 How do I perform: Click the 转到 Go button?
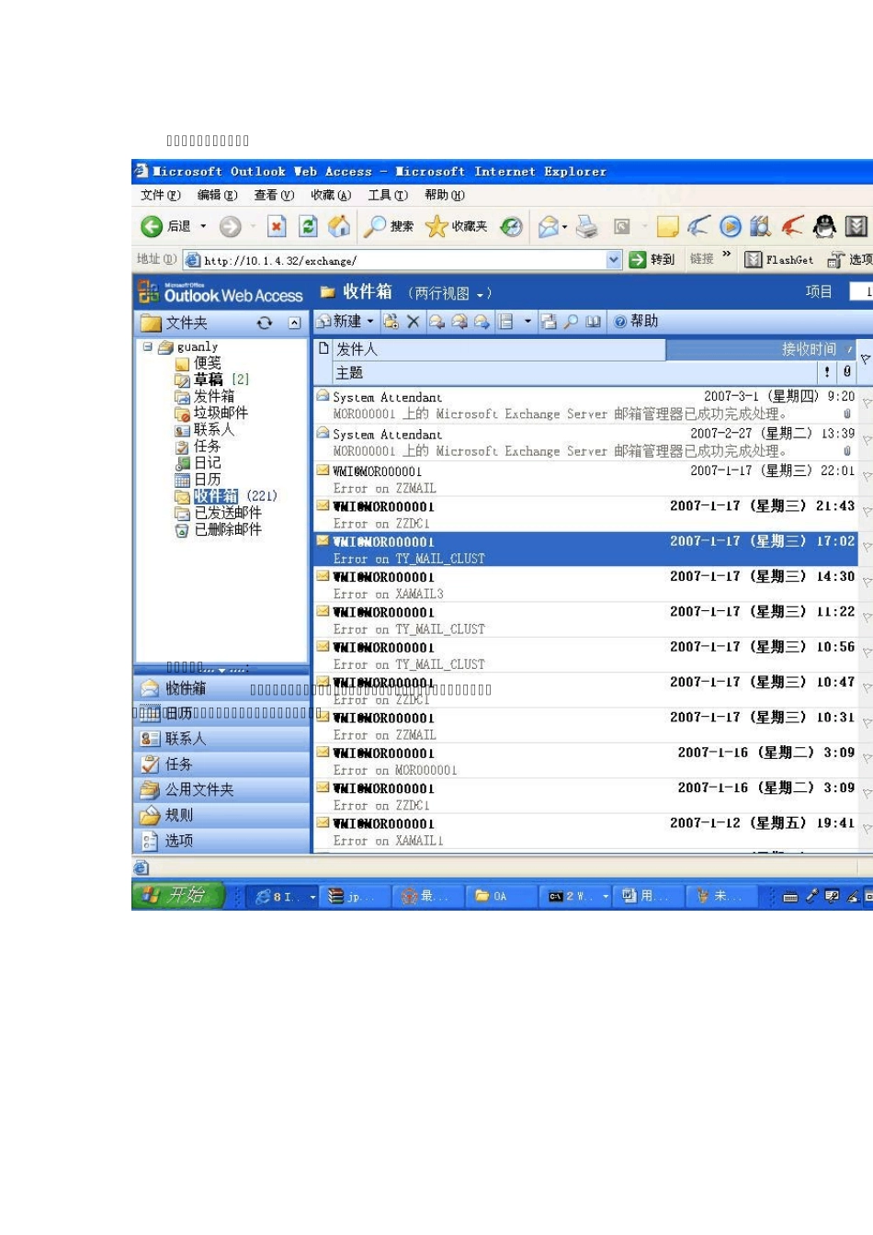coord(652,260)
